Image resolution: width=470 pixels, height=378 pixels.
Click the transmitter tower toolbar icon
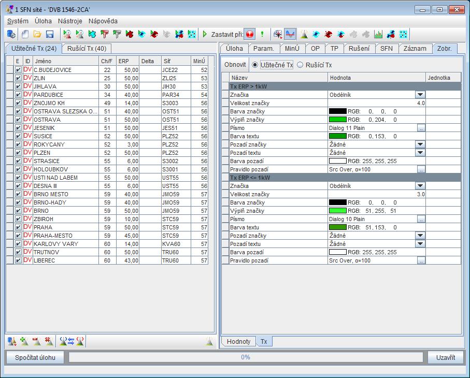click(304, 34)
